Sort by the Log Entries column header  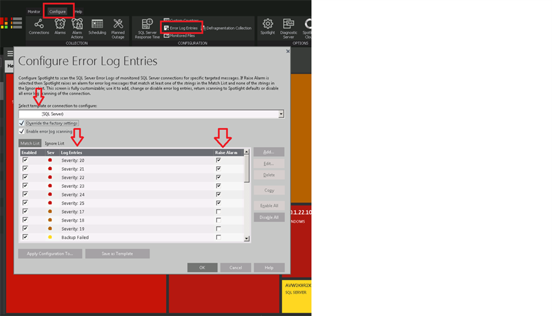click(x=137, y=152)
